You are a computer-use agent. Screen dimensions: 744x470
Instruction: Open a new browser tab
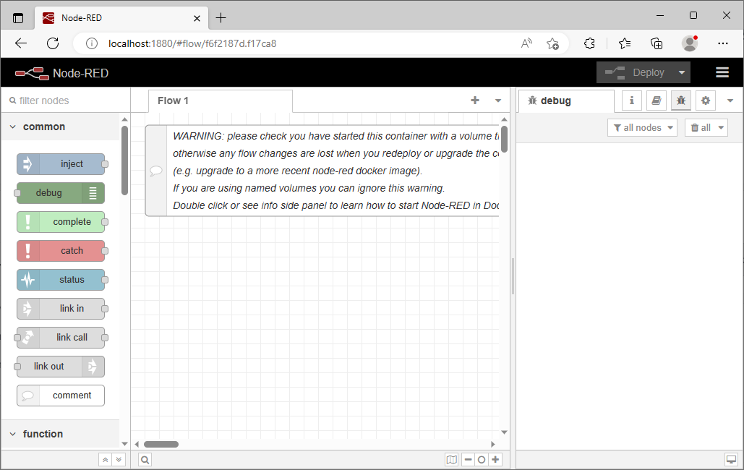221,18
